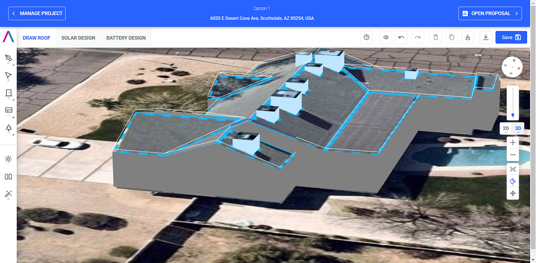
Task: Toggle the split columns view icon
Action: (x=8, y=176)
